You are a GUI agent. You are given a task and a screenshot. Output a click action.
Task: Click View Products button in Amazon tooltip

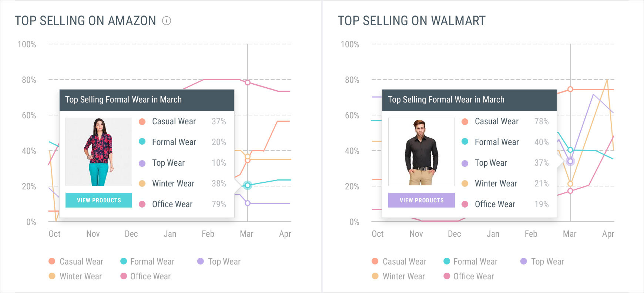pos(99,200)
